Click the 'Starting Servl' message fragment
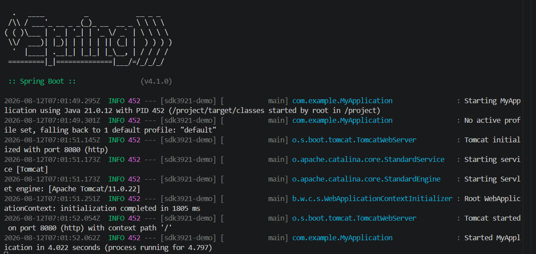Image resolution: width=536 pixels, height=254 pixels. tap(492, 179)
